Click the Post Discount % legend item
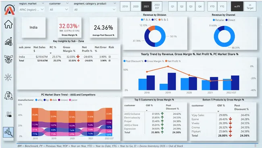This screenshot has width=262, height=148. coord(133,61)
